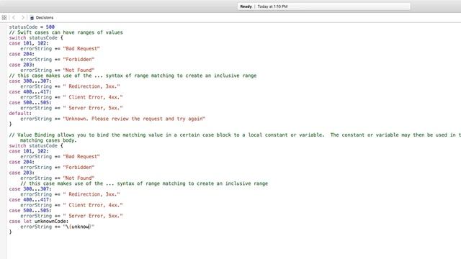Click the first 'switch statusCode {' line
Screen dimensions: 461x259
(x=36, y=38)
